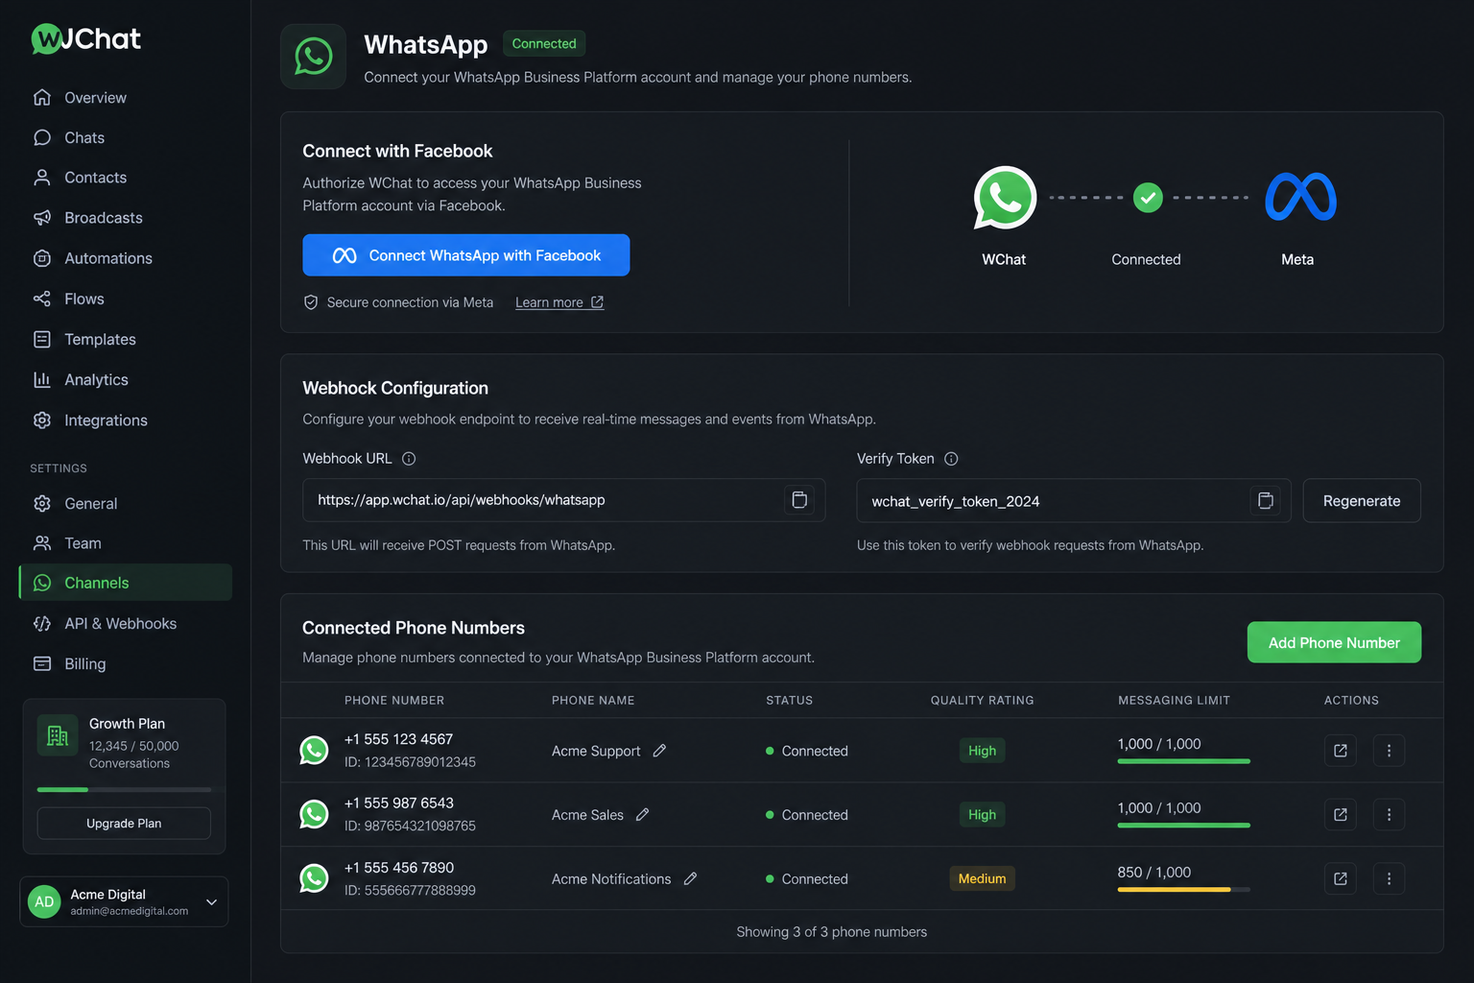Focus the Verify Token input field
Screen dimensions: 1474x983
(x=1074, y=500)
